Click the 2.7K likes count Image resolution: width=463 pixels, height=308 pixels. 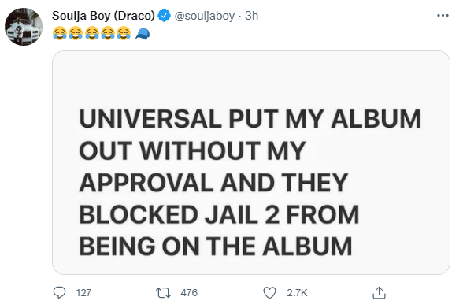pyautogui.click(x=297, y=293)
